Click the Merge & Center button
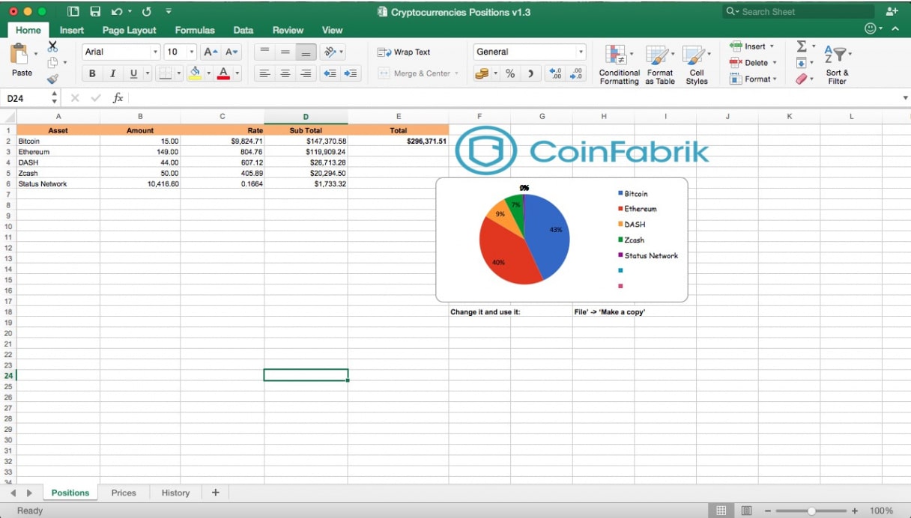 click(418, 73)
